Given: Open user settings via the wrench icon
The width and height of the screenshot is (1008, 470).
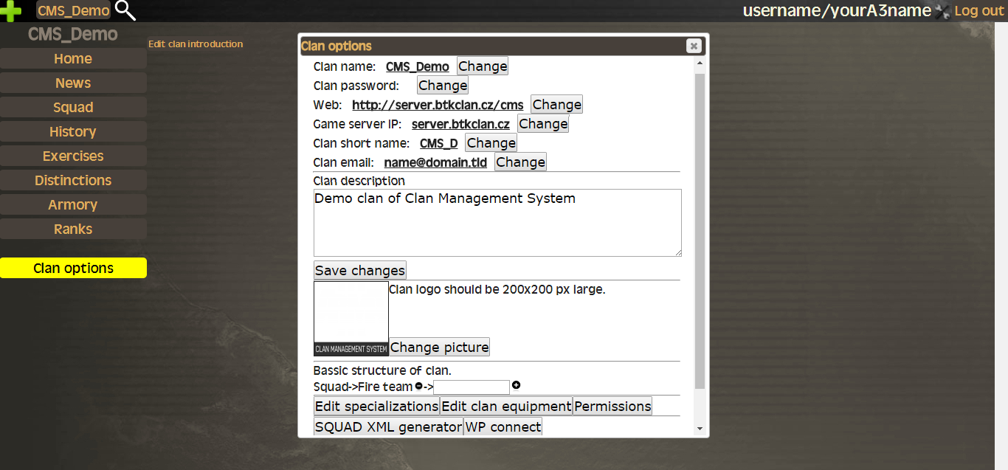Looking at the screenshot, I should point(942,11).
